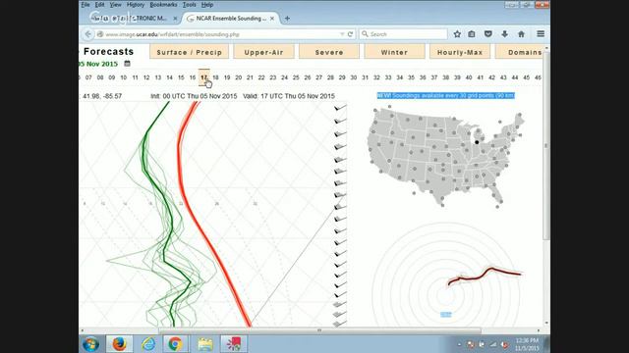Select forecast hour 30
629x353 pixels.
pyautogui.click(x=354, y=77)
